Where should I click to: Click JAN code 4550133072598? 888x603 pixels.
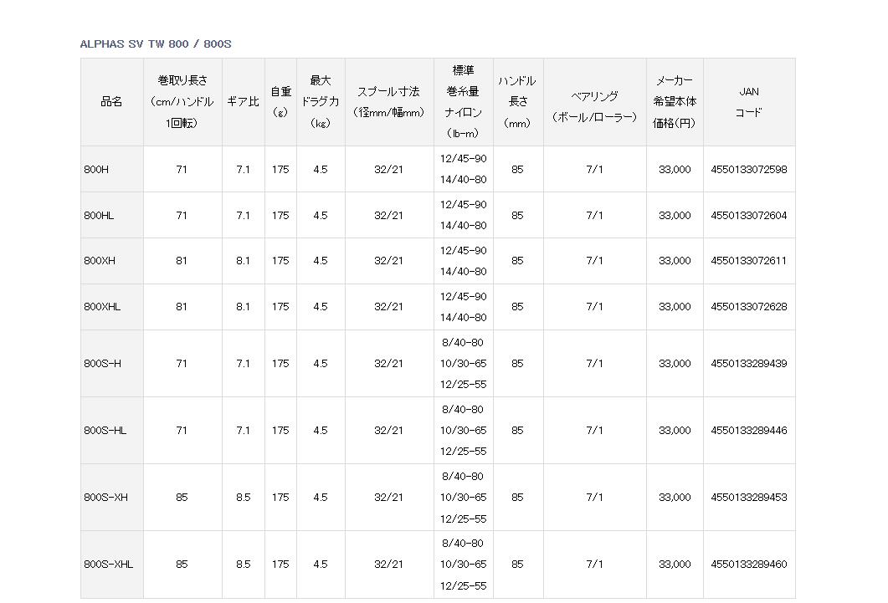pos(748,170)
